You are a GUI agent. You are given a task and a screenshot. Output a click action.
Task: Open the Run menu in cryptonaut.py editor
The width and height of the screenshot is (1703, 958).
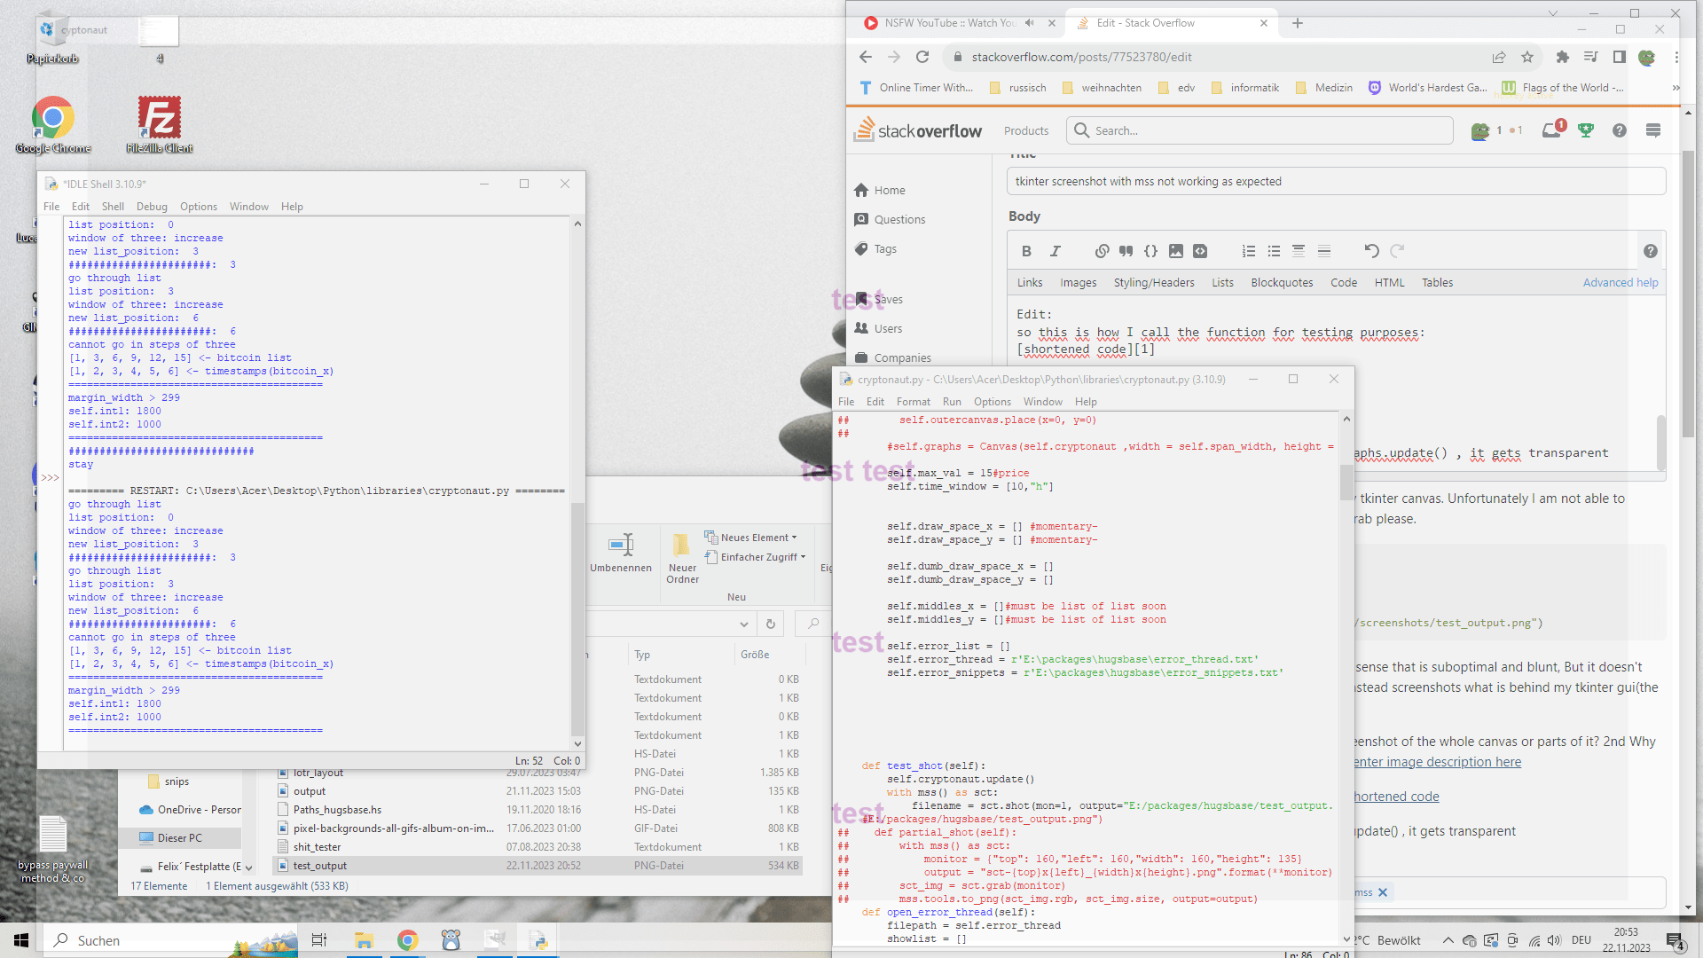coord(951,402)
